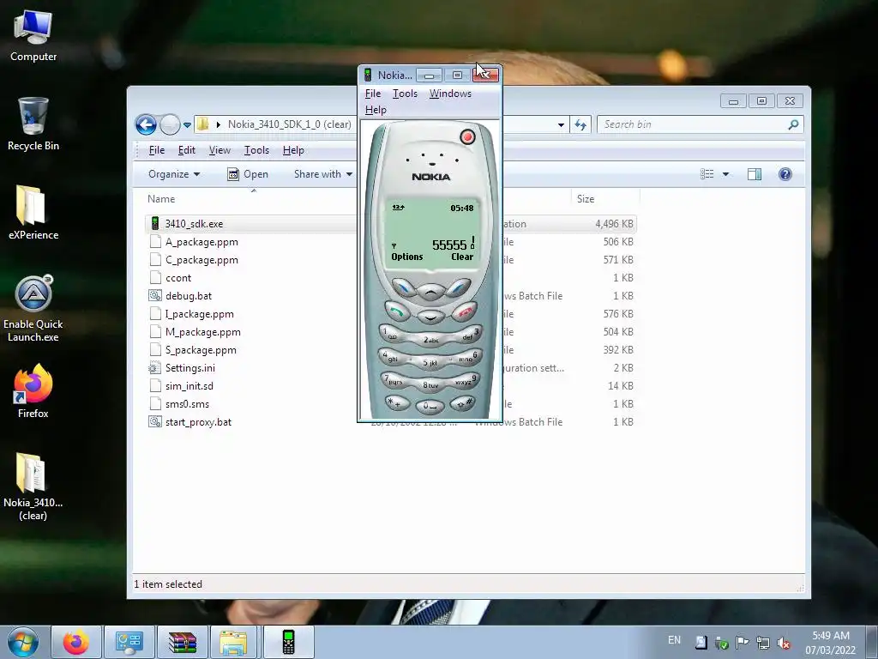Tap the phone keypad key 4 ghi

coord(391,356)
